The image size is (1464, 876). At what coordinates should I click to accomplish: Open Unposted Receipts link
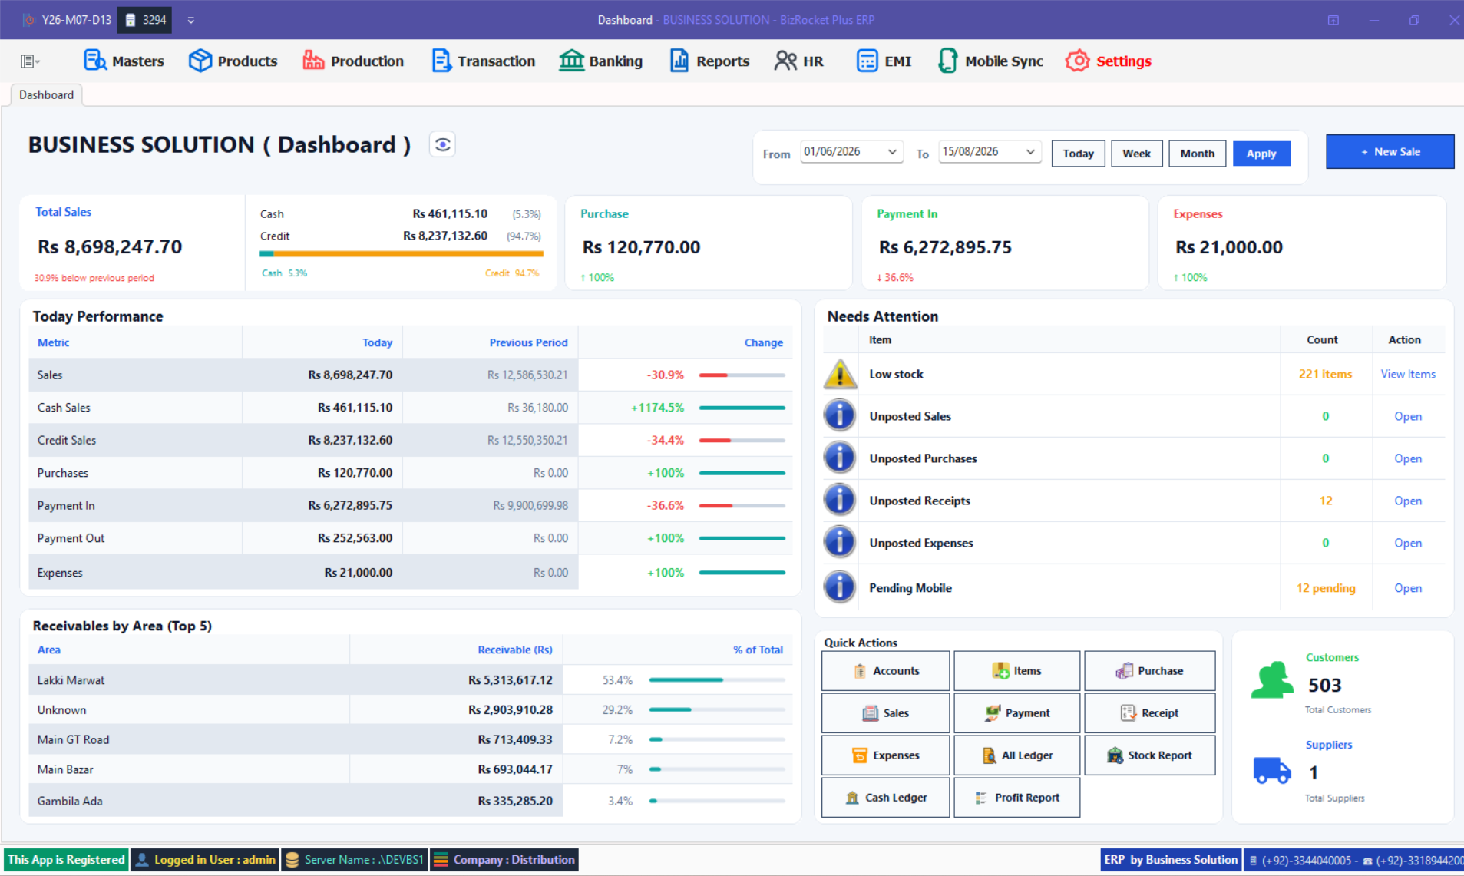(1407, 501)
